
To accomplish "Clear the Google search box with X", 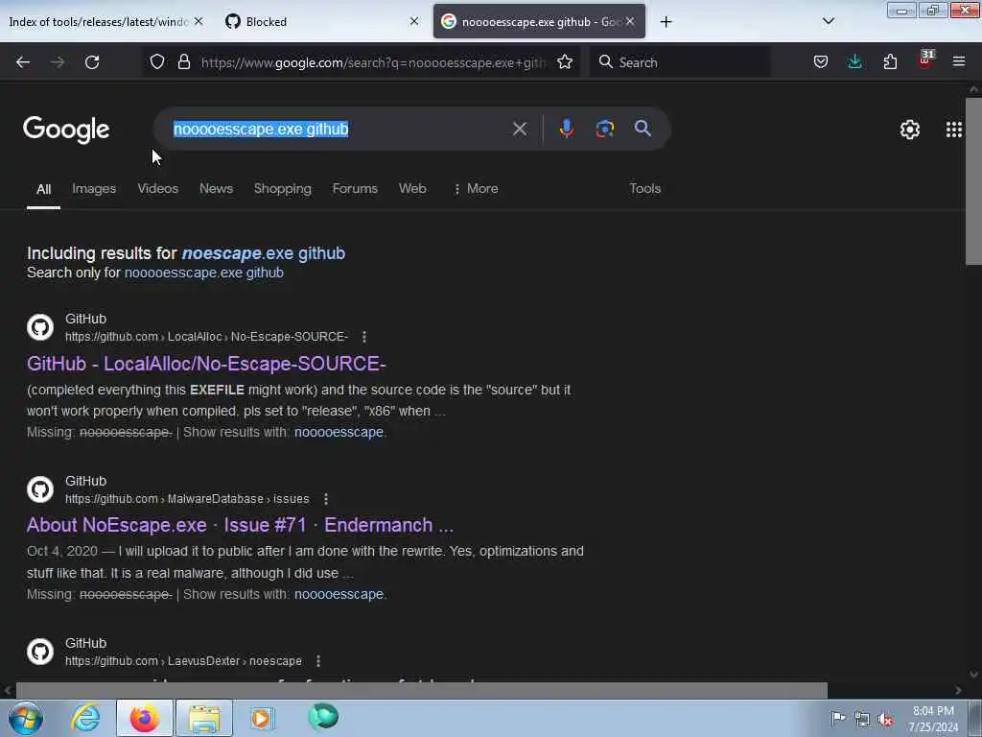I will click(519, 130).
